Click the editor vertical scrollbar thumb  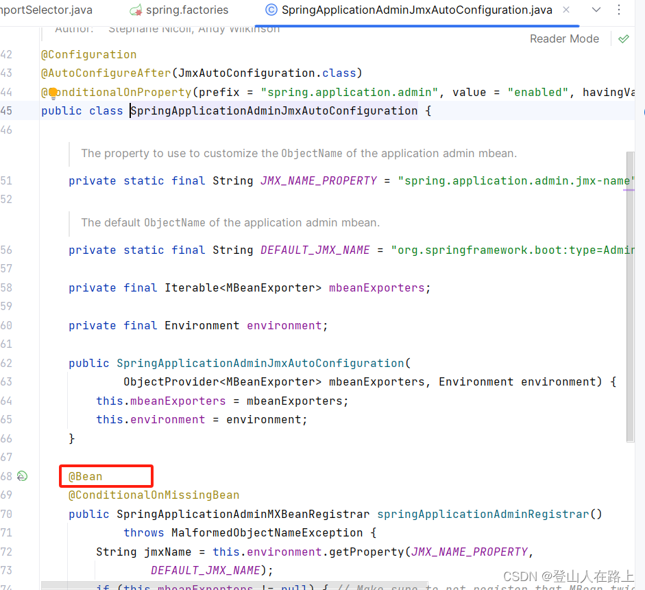630,296
